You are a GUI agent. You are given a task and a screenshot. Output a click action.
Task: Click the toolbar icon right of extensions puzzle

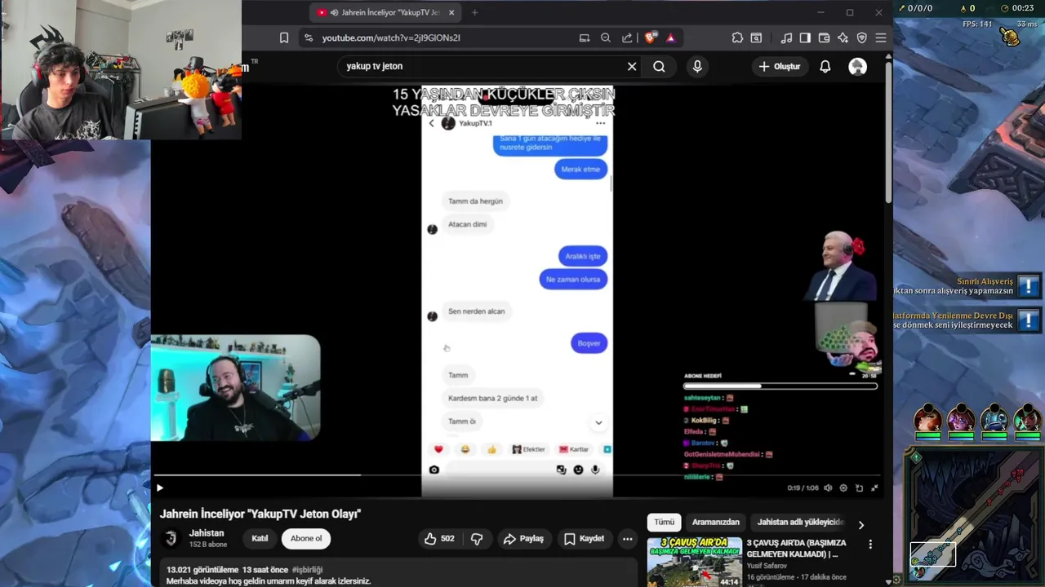tap(757, 38)
